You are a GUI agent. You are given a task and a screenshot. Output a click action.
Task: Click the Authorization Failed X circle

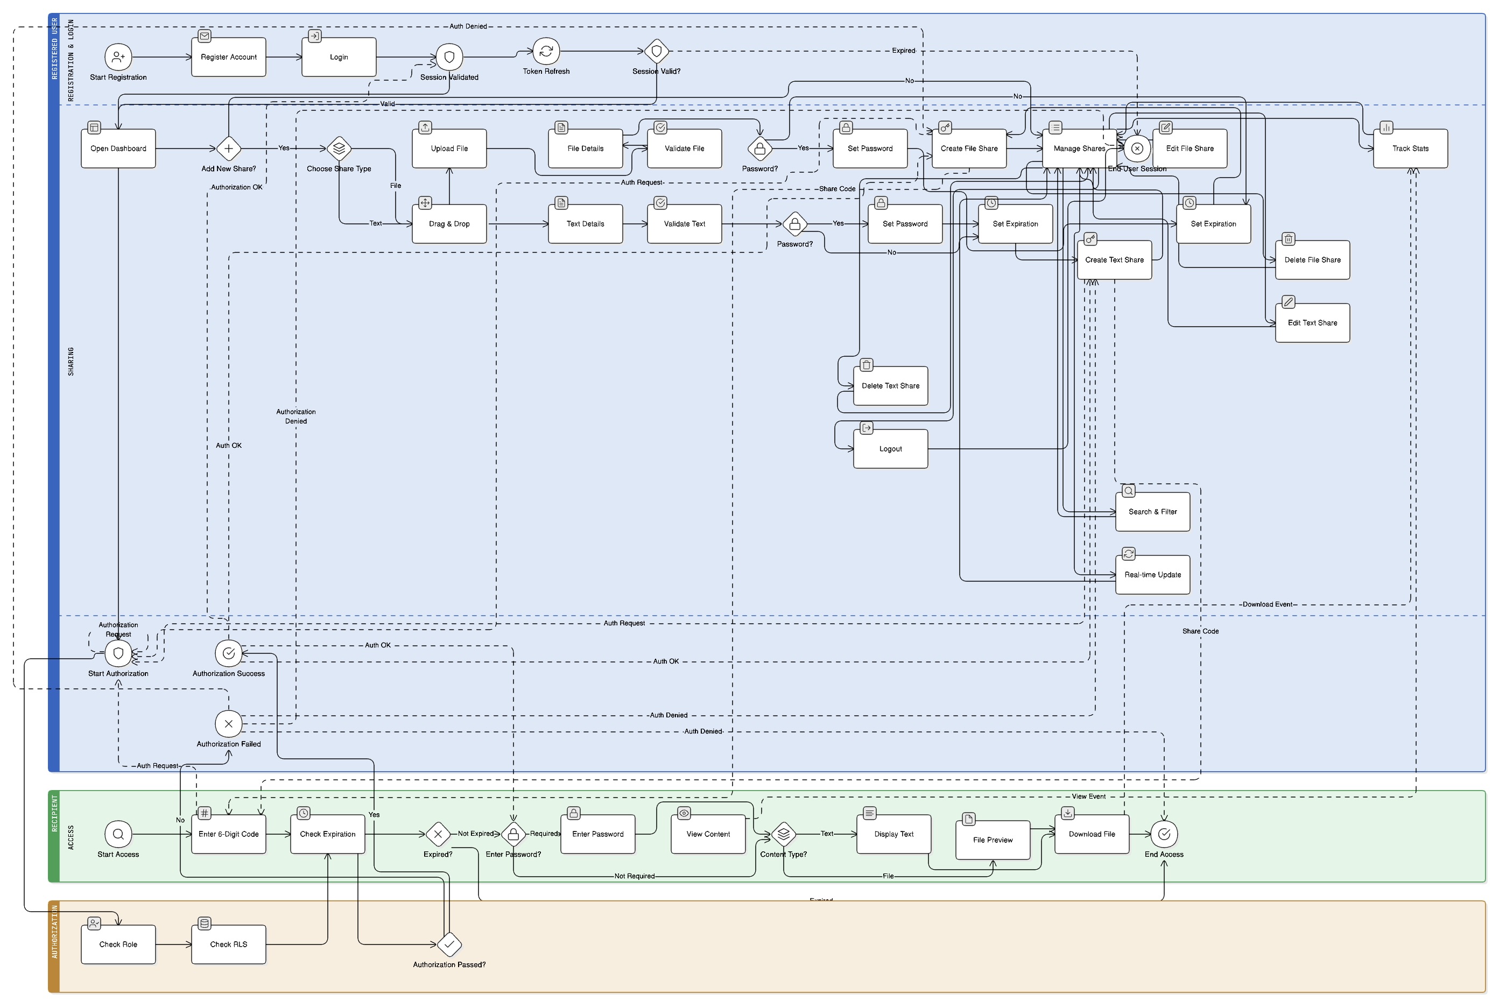pyautogui.click(x=228, y=724)
